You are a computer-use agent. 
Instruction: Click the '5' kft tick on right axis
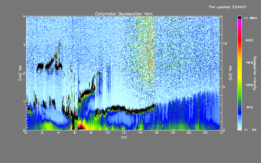pyautogui.click(x=224, y=87)
